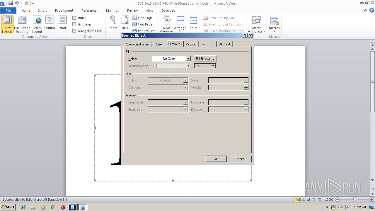Open the Developer ribbon tab
375x211 pixels.
(x=169, y=11)
